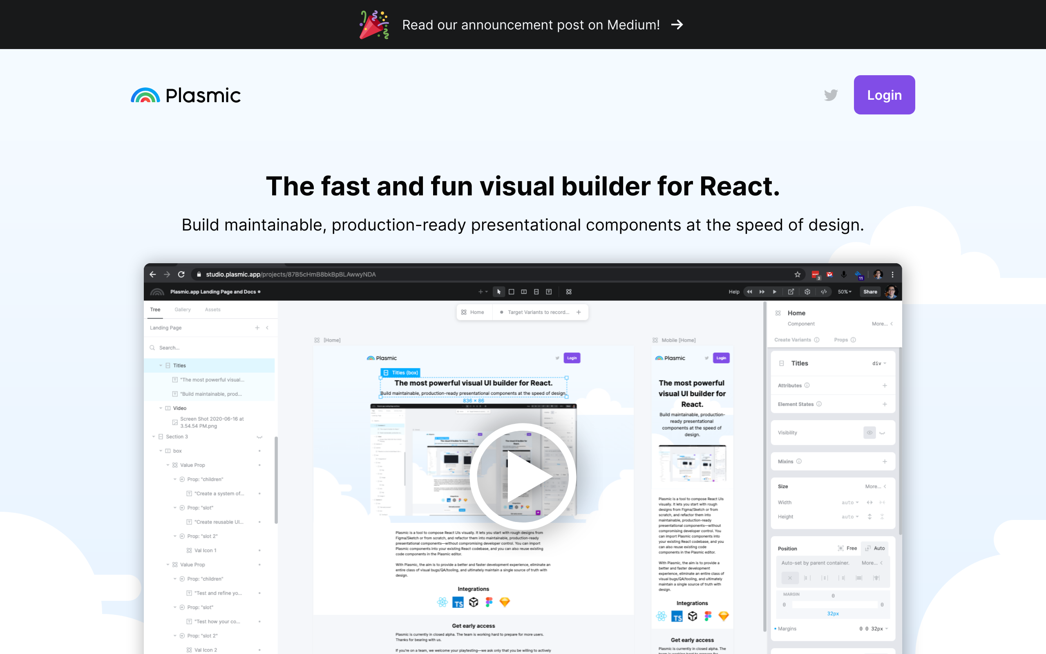Open the Margins value dropdown
Screen dimensions: 1046x654
coord(873,629)
